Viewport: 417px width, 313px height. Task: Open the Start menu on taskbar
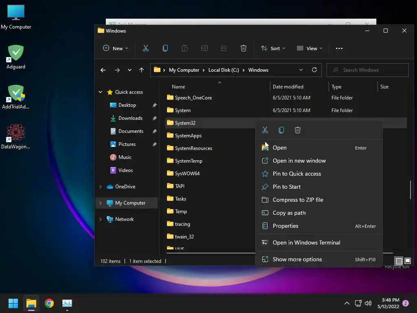(13, 303)
